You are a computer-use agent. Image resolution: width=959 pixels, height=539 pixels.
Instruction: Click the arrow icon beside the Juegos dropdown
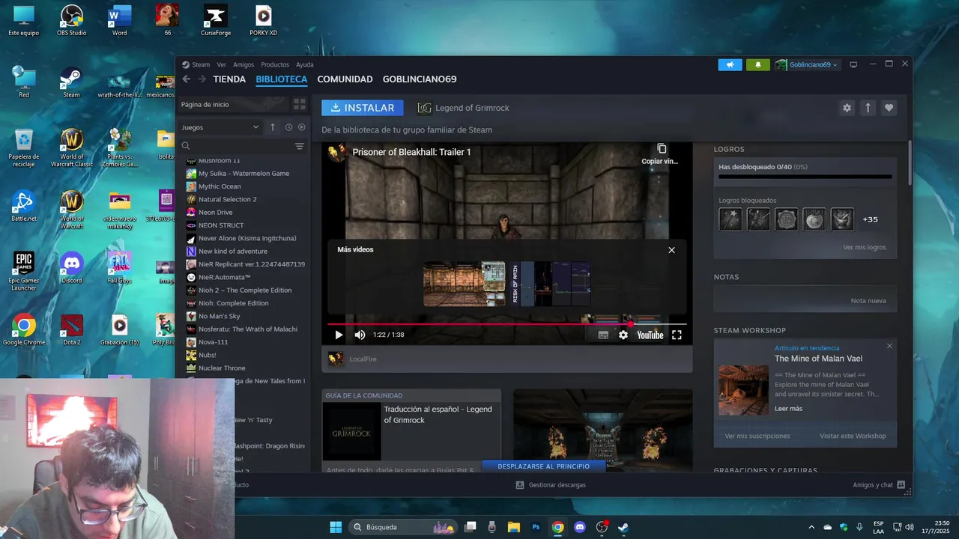point(273,127)
